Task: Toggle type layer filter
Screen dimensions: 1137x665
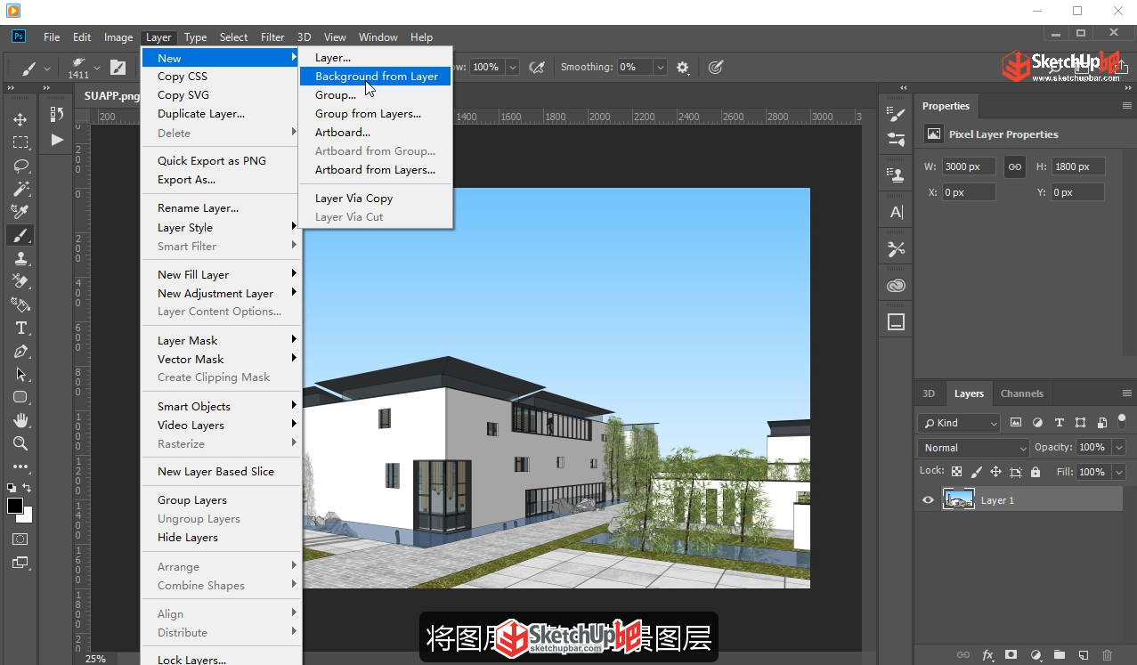Action: point(1059,423)
